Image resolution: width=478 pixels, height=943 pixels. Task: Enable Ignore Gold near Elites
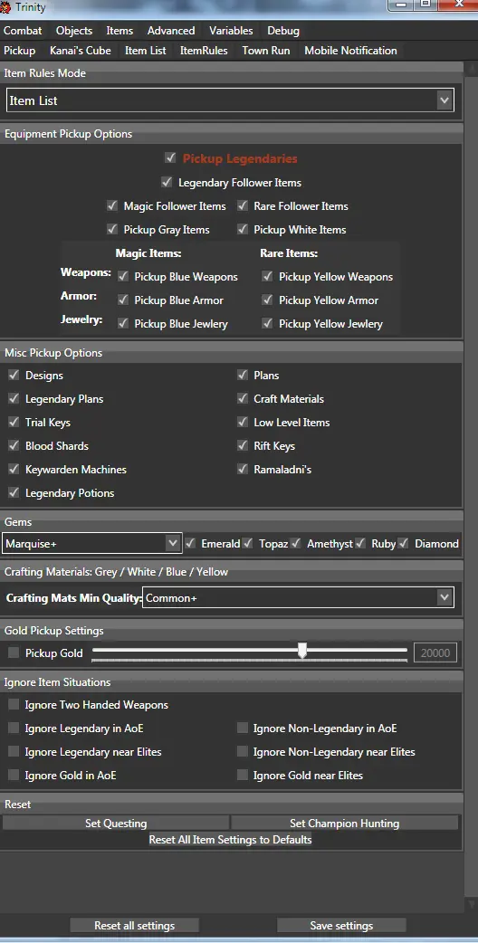(243, 776)
